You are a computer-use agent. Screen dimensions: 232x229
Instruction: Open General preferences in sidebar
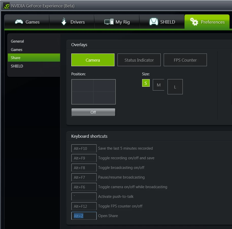[34, 41]
